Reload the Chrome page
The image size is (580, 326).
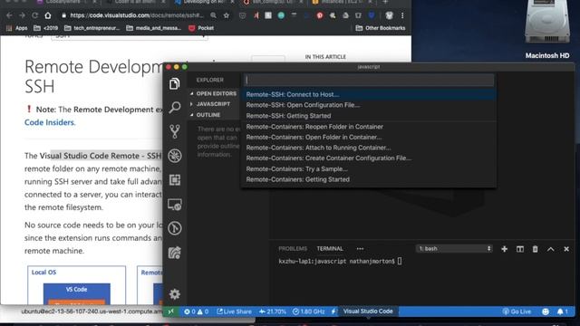[34, 15]
